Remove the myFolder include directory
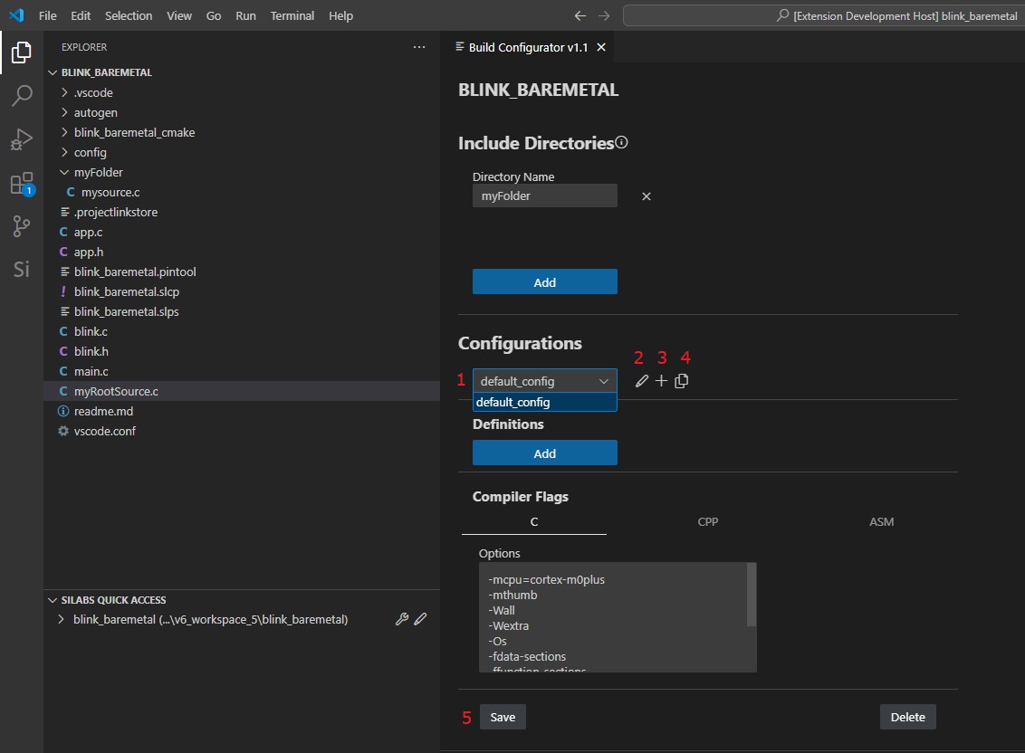 click(646, 196)
